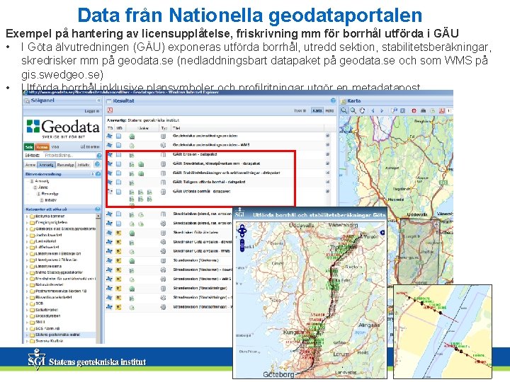Go to previous map extent arrow
The width and height of the screenshot is (510, 382).
(373, 111)
